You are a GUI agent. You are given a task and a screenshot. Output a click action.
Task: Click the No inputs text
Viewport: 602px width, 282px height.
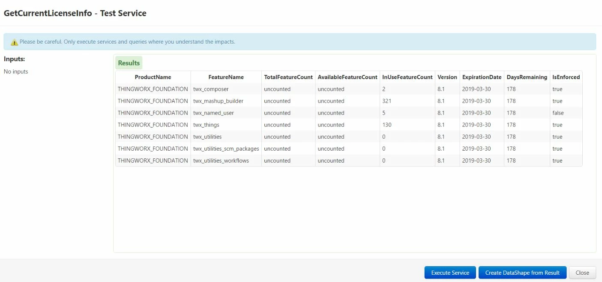point(16,71)
